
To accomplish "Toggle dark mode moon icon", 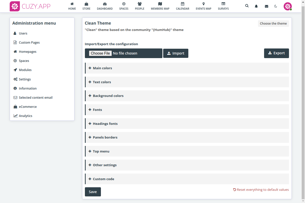I will point(276,6).
